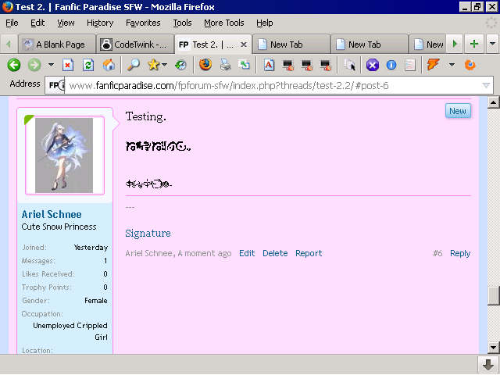Click the first monitor-with-hand icon
500x375 pixels.
pyautogui.click(x=288, y=65)
